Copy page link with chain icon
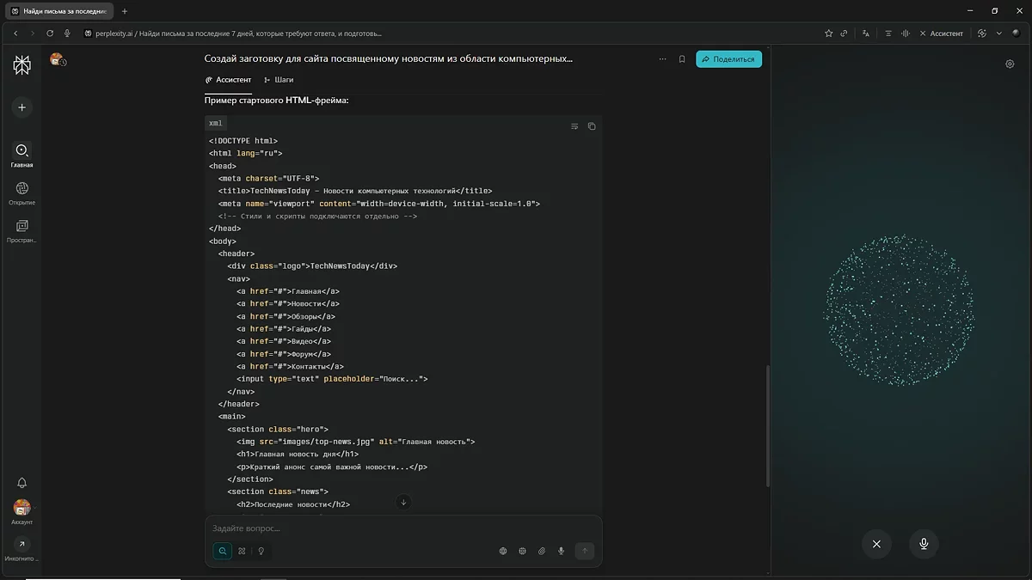Screen dimensions: 1032x580 coord(845,34)
